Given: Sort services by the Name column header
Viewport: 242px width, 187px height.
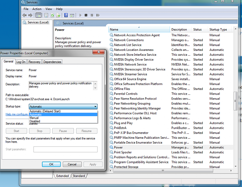Looking at the screenshot, I should pos(139,29).
